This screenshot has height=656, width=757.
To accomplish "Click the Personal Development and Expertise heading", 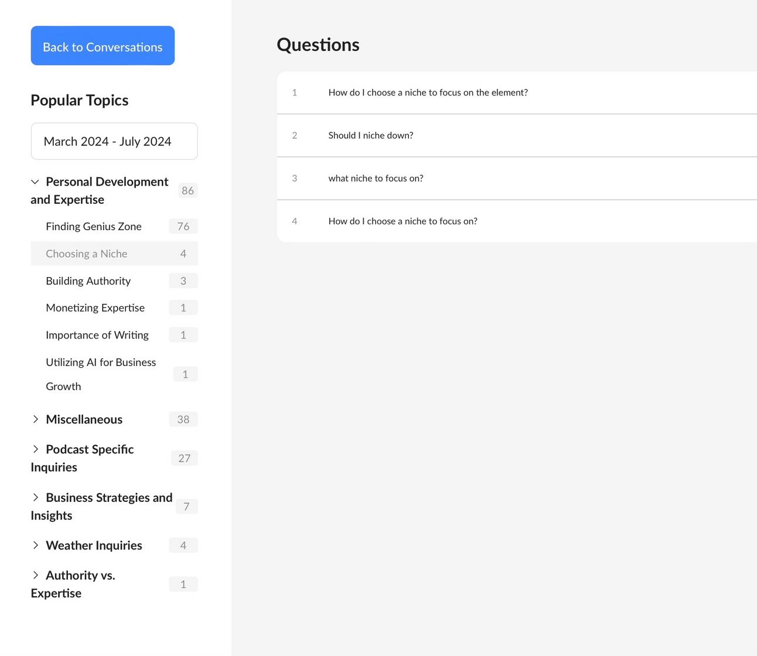I will pos(100,190).
